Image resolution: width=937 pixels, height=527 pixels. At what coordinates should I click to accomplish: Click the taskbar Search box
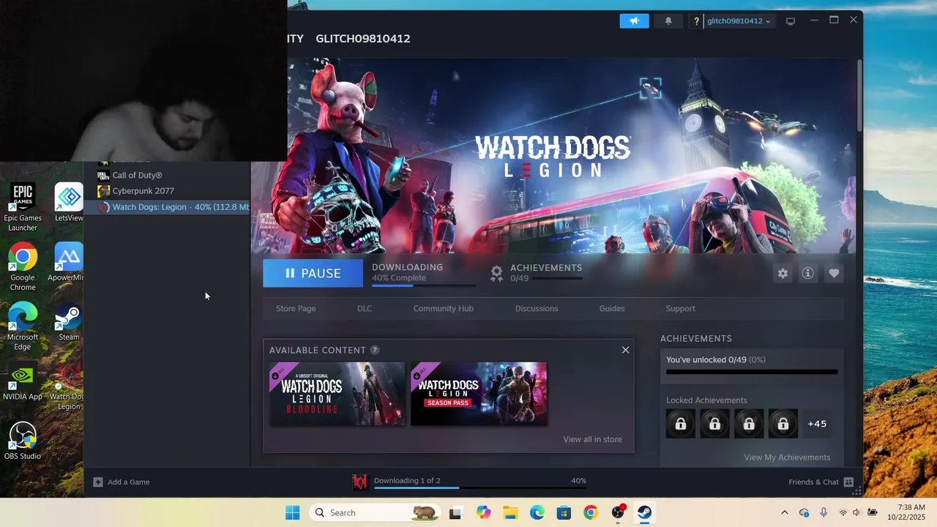point(376,512)
